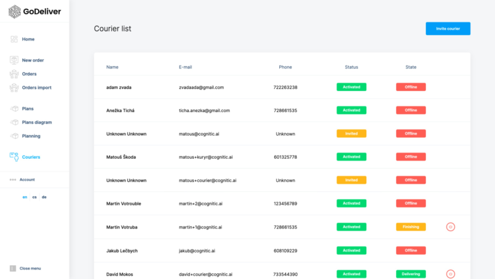The width and height of the screenshot is (495, 279).
Task: Click the Couriers icon in sidebar
Action: click(14, 158)
